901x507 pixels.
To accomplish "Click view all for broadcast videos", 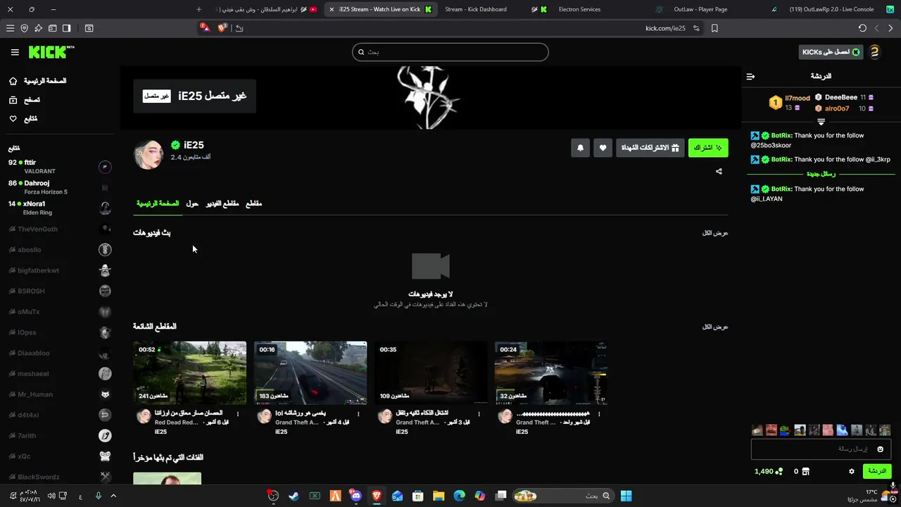I will 715,233.
